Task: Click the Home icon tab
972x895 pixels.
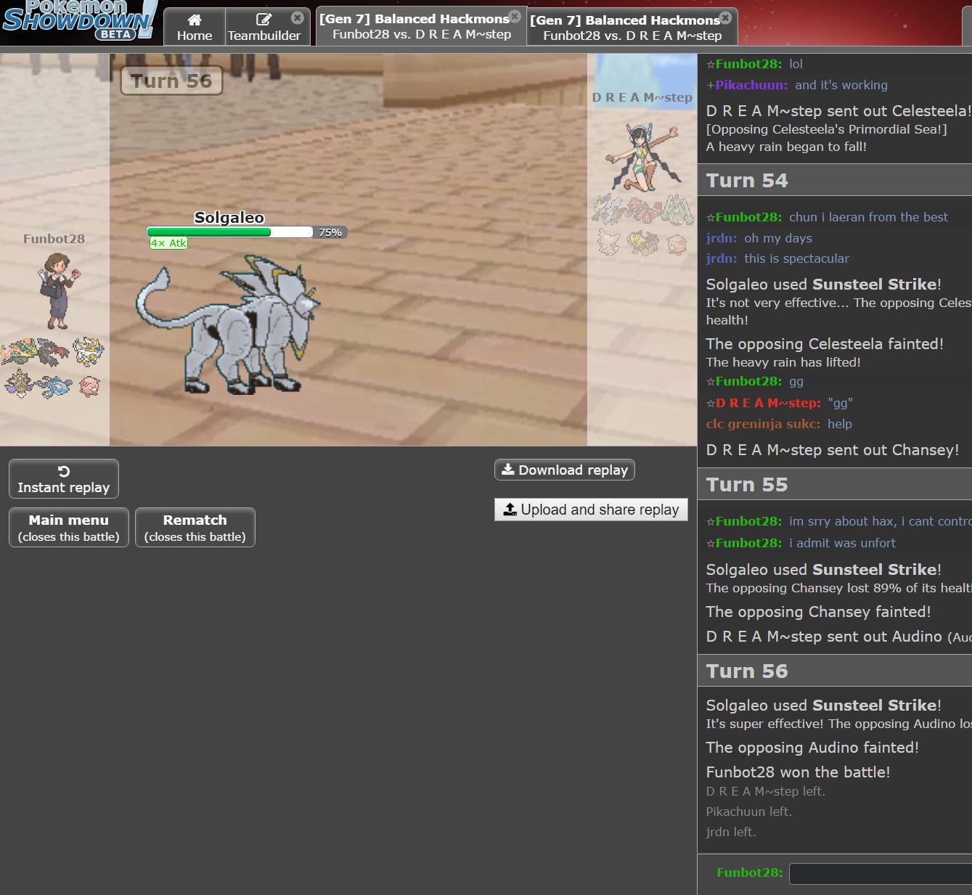Action: pos(195,27)
